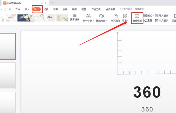Click the small 360 subtitle text
Image resolution: width=176 pixels, height=113 pixels.
click(147, 109)
